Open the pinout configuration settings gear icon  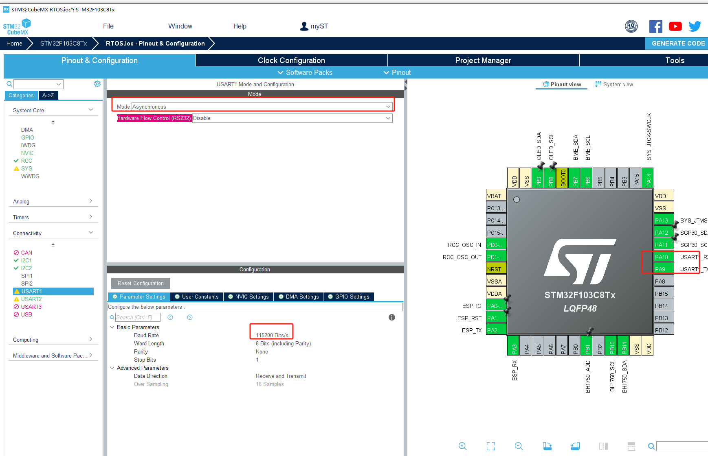(x=97, y=83)
